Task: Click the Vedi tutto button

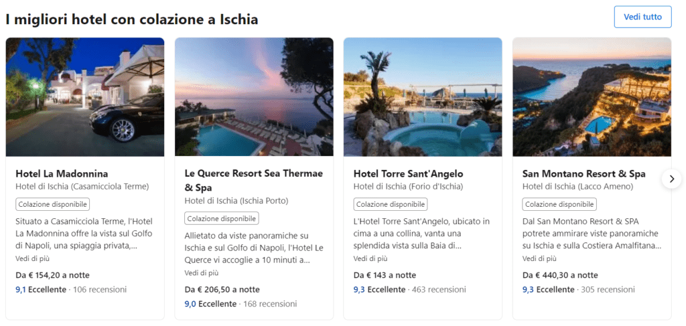Action: (x=642, y=17)
